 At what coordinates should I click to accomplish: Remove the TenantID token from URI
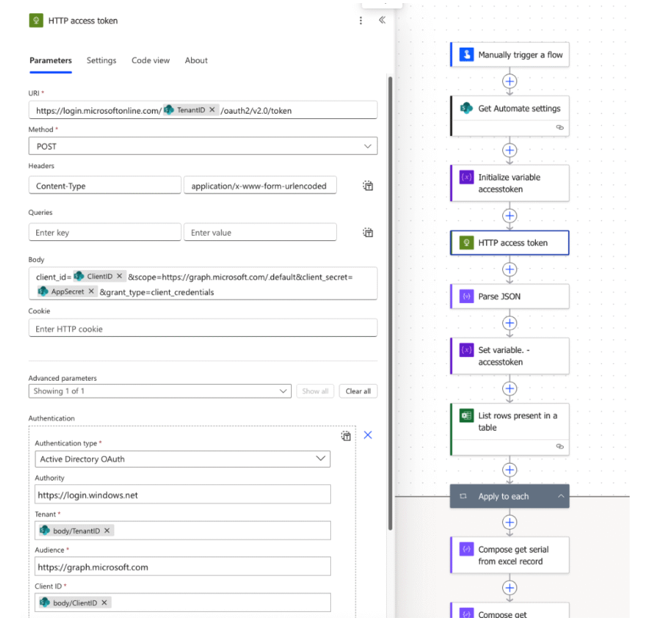pos(212,110)
